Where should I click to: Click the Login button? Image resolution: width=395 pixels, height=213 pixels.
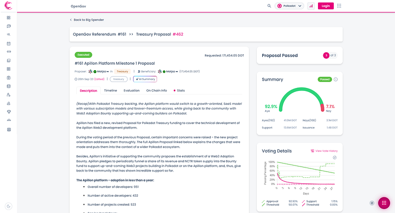tap(325, 6)
